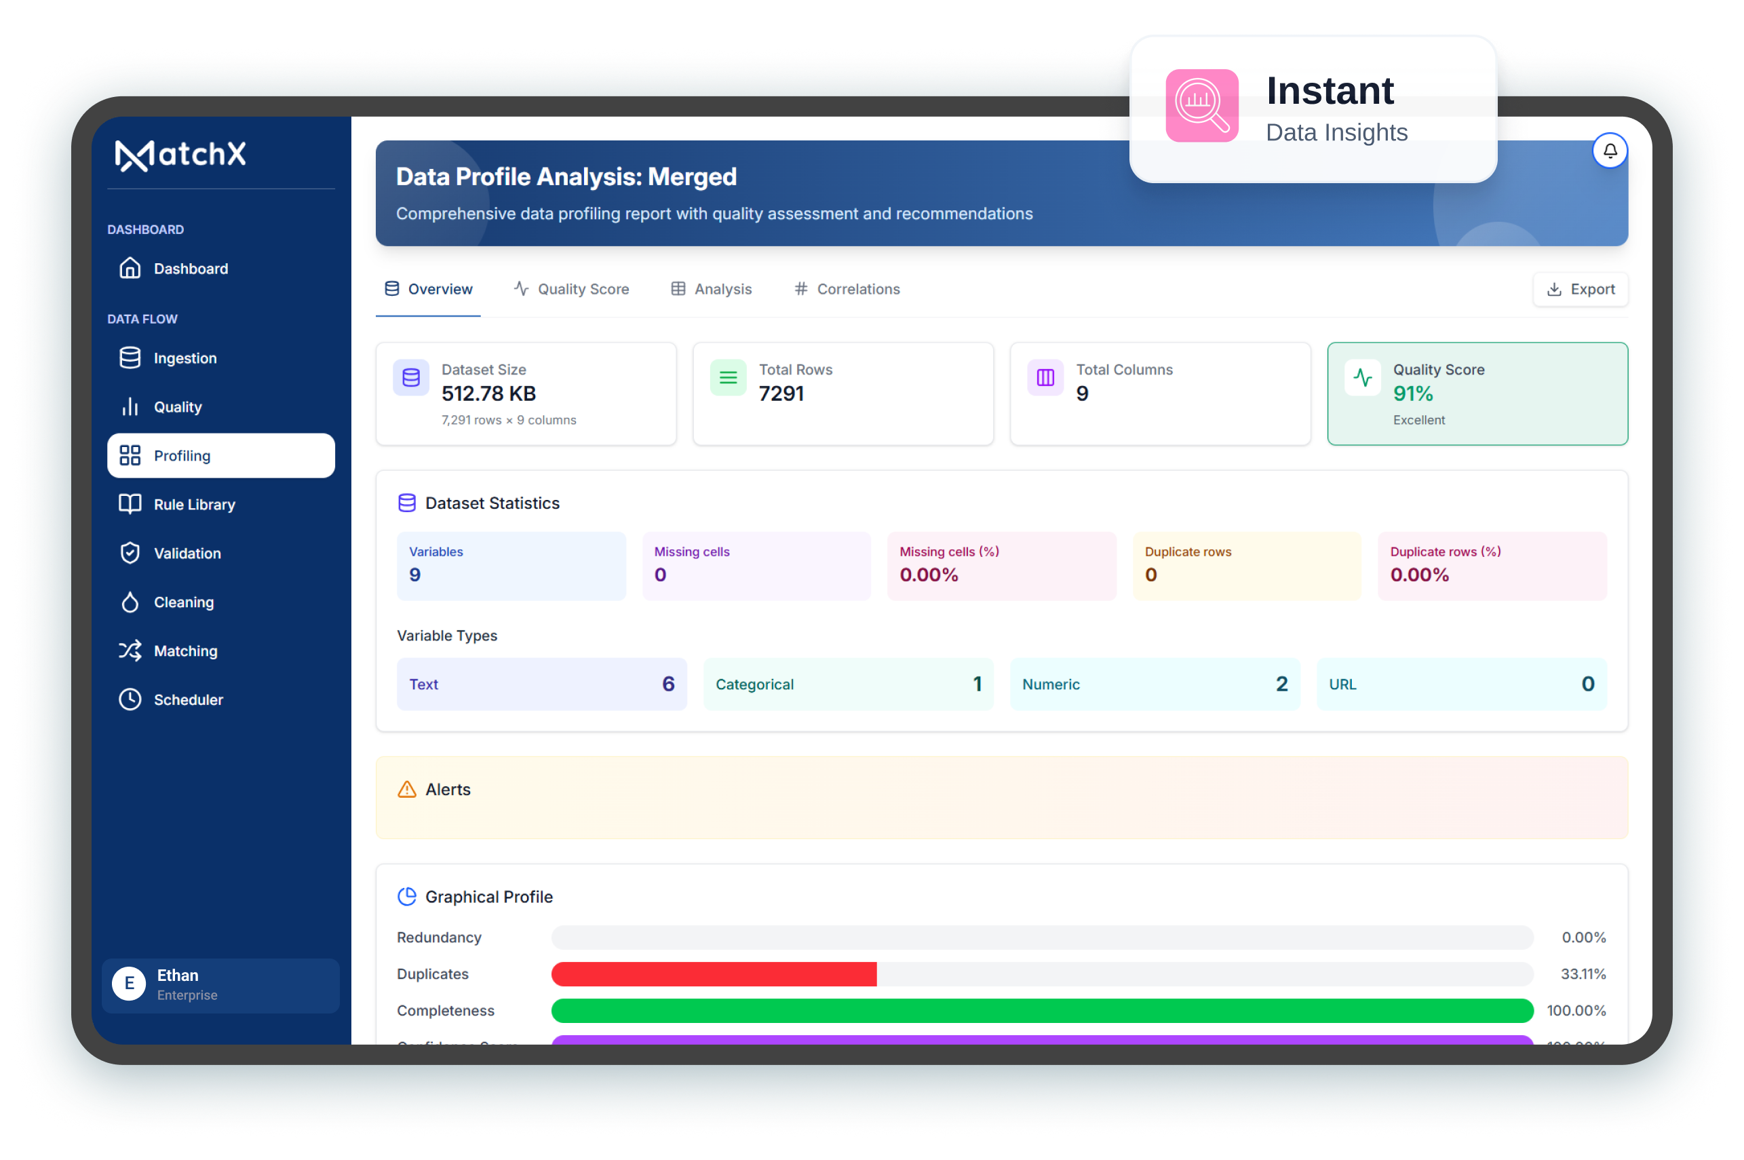Open the notification bell
1744x1160 pixels.
[x=1611, y=151]
